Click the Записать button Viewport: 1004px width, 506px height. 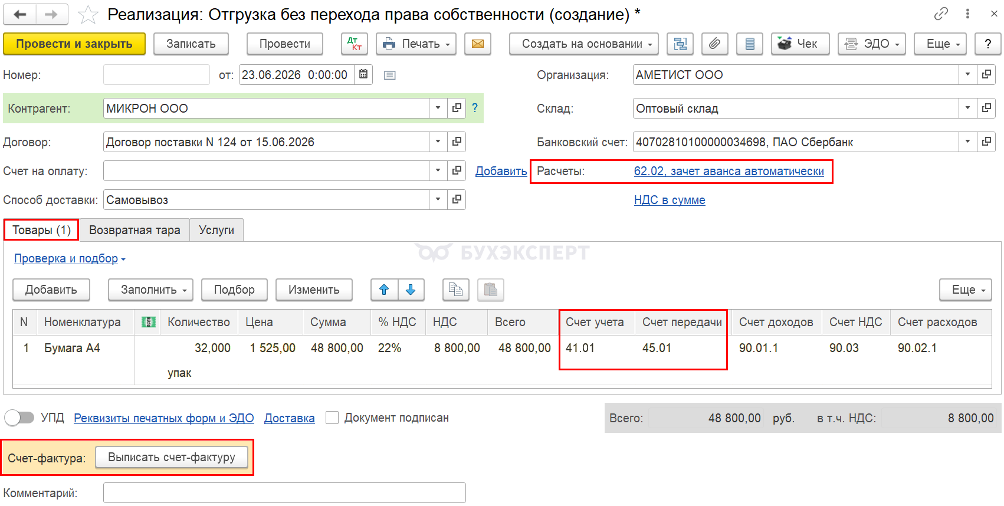point(191,44)
